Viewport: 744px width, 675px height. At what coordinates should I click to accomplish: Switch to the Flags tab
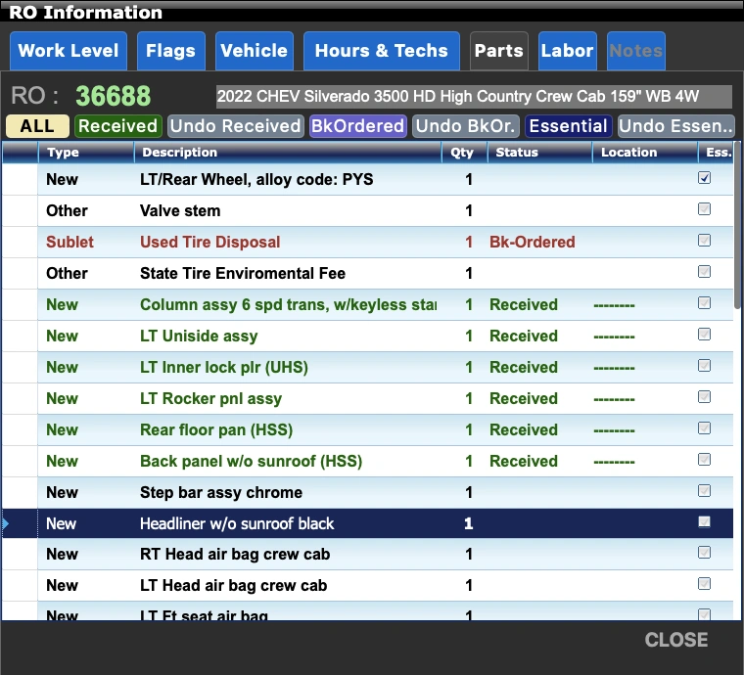pyautogui.click(x=170, y=51)
